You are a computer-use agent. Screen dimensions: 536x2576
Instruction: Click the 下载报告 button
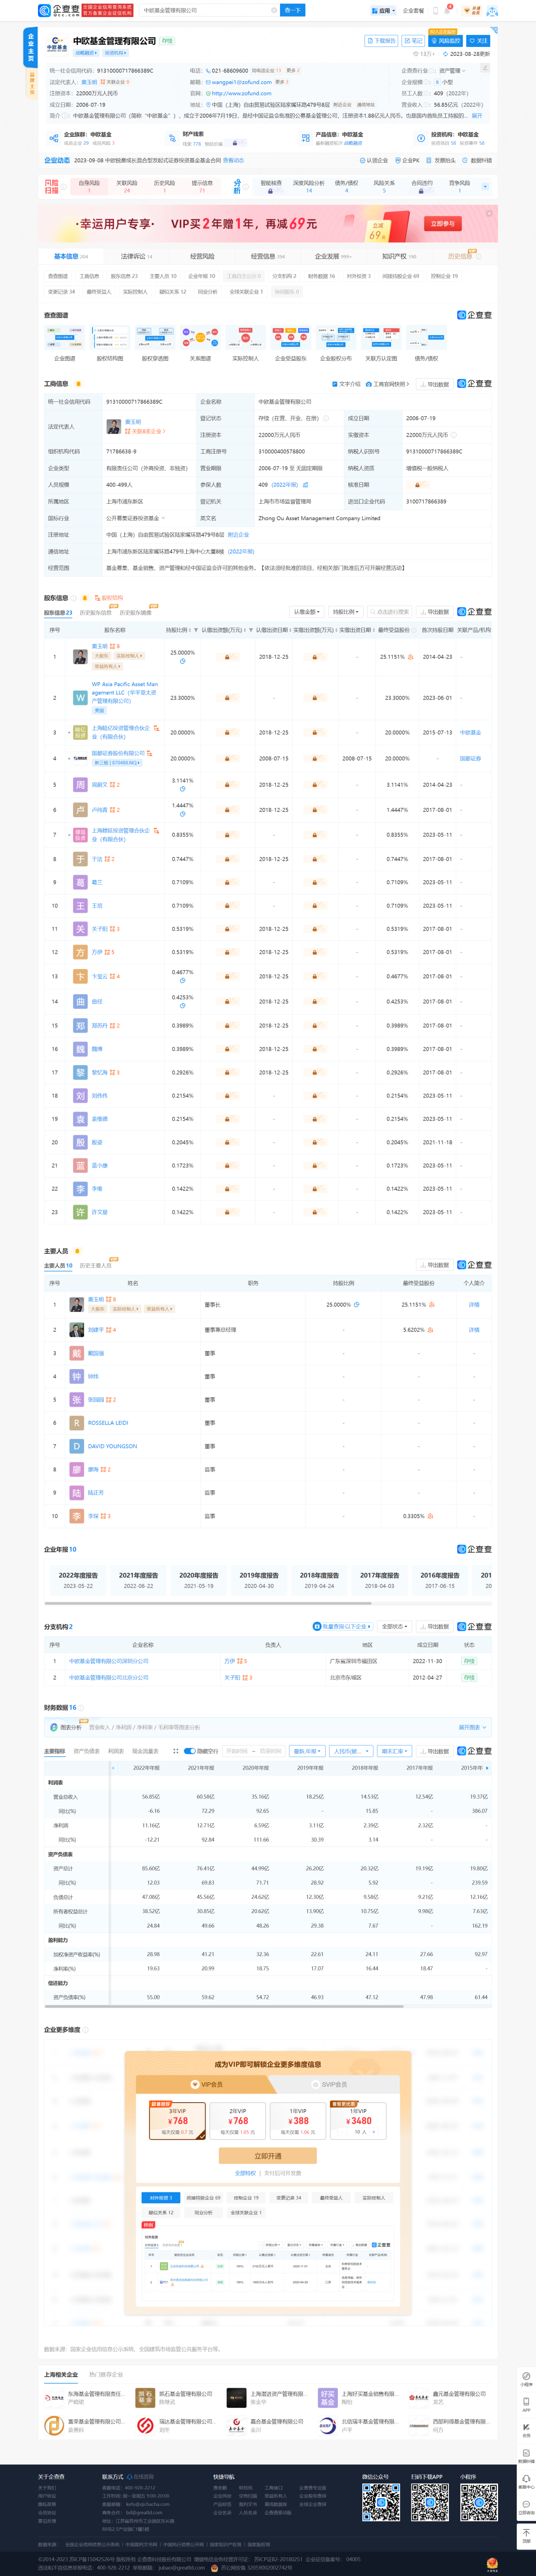[x=381, y=41]
